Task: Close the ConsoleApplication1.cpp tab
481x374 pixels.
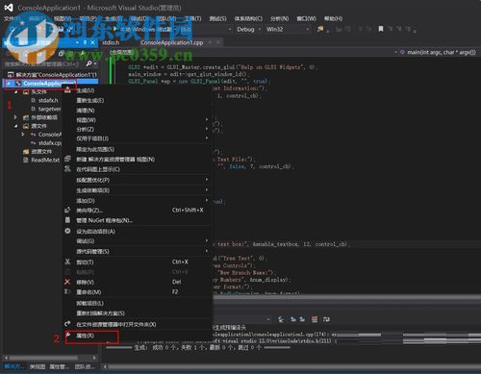Action: point(218,42)
